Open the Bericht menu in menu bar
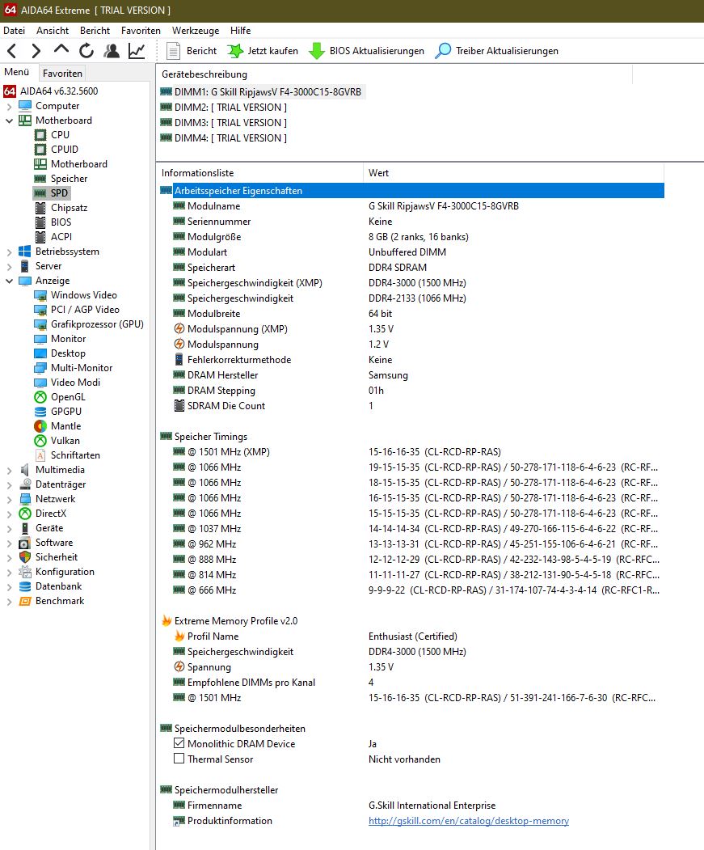 pyautogui.click(x=95, y=31)
